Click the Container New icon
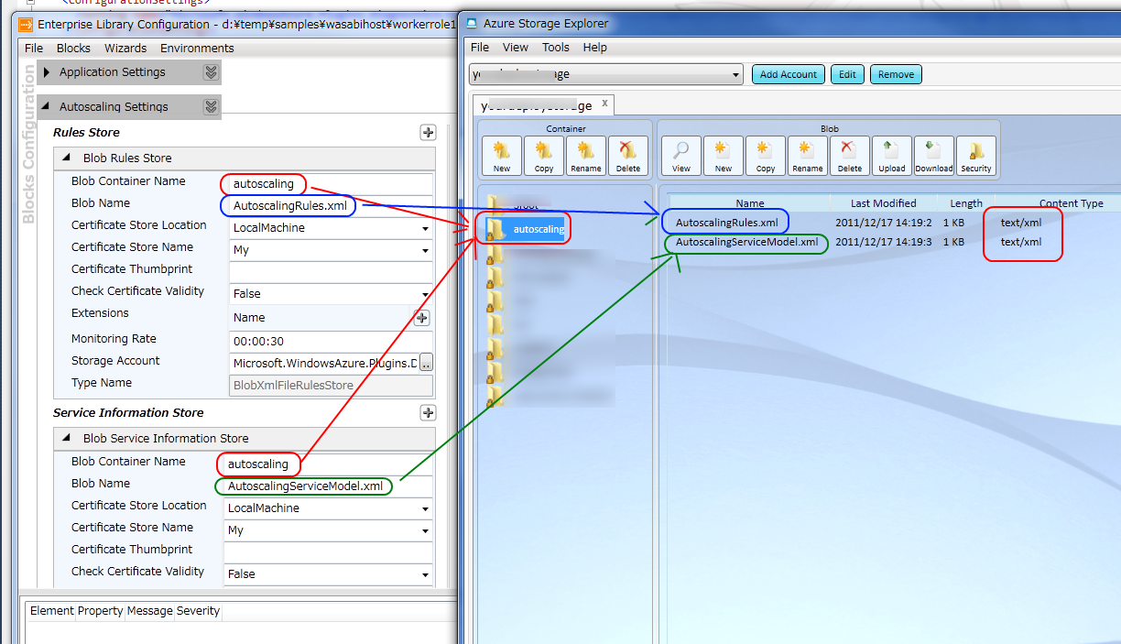The image size is (1121, 644). (501, 156)
